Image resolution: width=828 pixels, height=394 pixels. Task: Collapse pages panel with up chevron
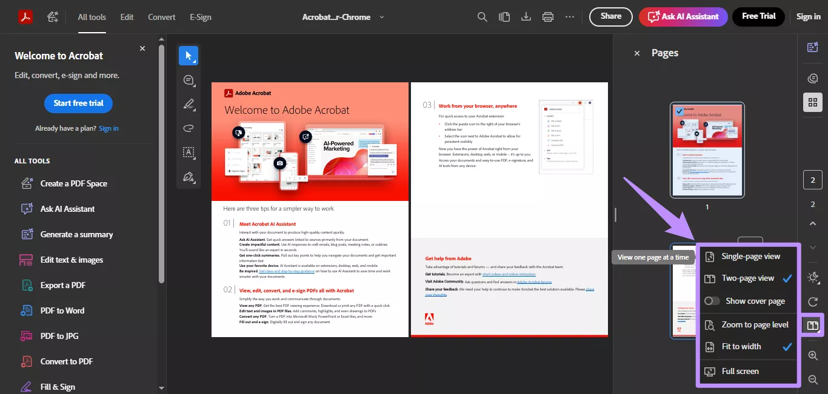pyautogui.click(x=813, y=223)
